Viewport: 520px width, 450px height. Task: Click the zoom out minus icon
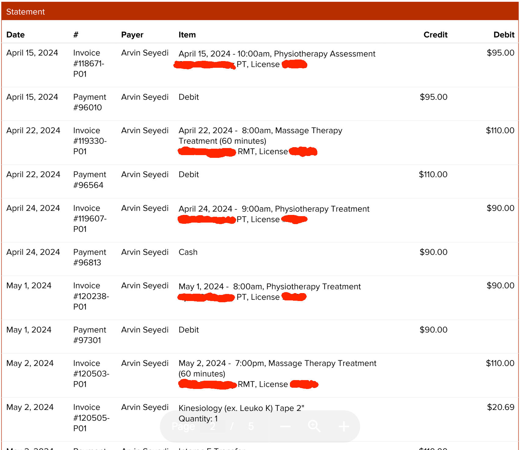click(x=285, y=426)
